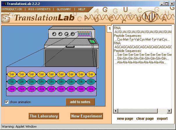Maximize the TranslationLab window
This screenshot has height=130, width=176.
(167, 4)
